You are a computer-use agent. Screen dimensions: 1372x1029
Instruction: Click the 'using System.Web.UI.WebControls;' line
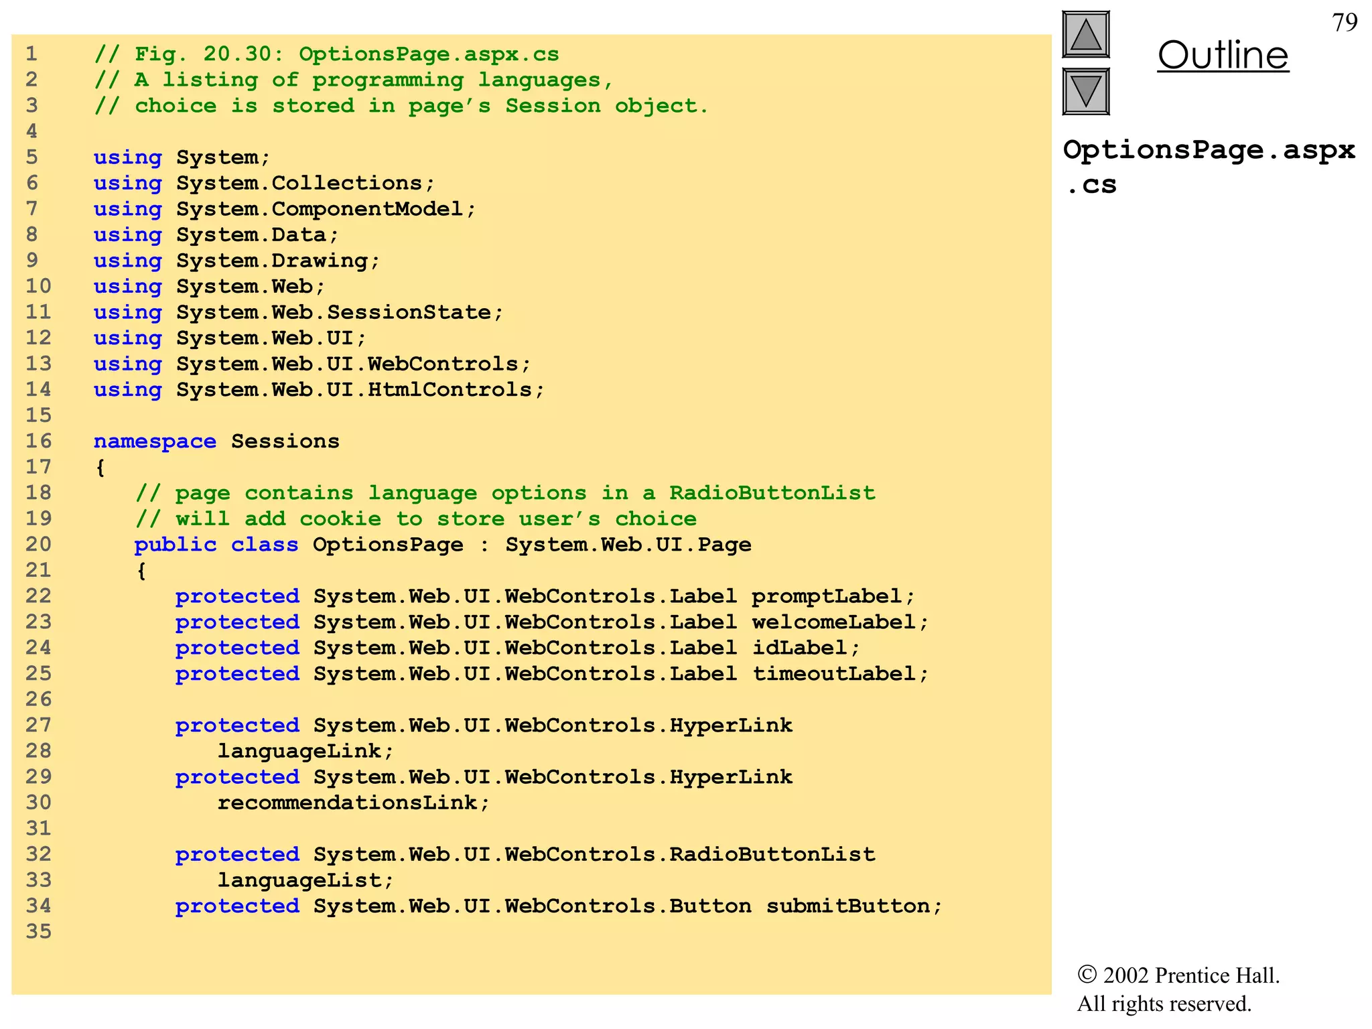tap(312, 364)
